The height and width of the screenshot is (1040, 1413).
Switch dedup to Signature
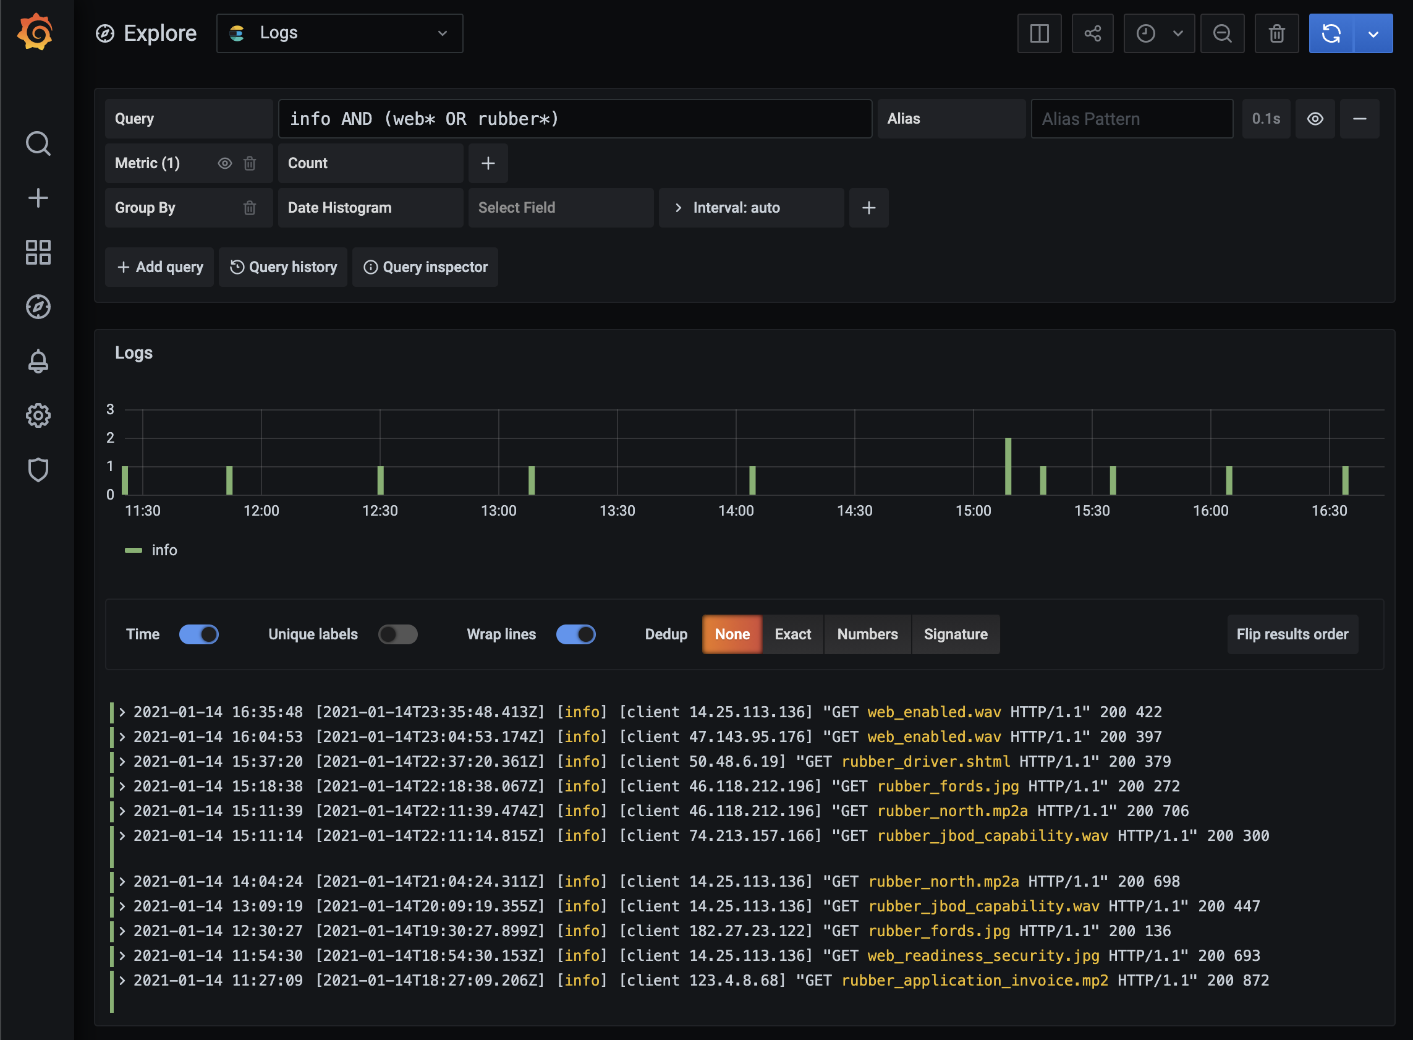[956, 634]
